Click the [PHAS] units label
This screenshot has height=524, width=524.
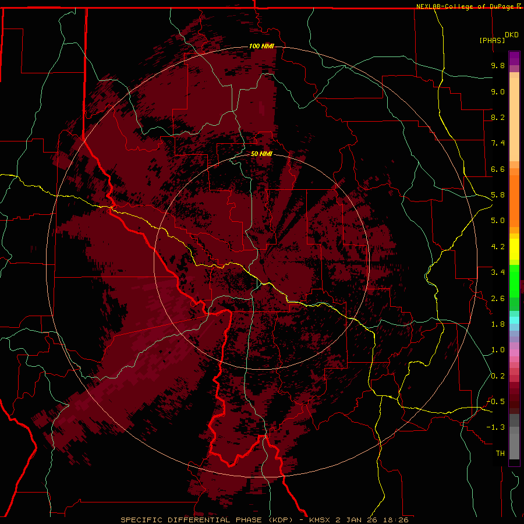pos(492,40)
